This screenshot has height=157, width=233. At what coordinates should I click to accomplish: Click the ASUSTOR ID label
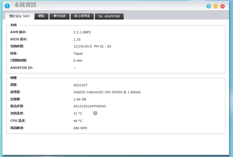tap(22, 68)
